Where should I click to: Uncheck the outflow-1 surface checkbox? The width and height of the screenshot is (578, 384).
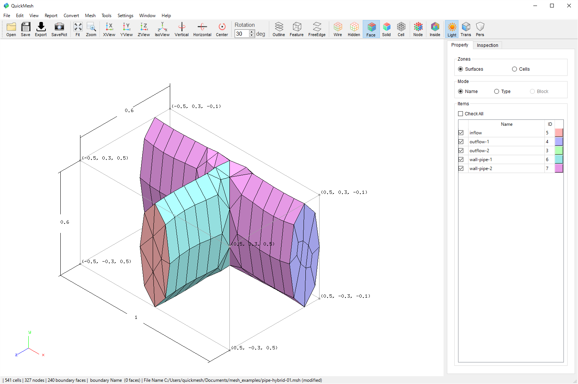[x=461, y=142]
